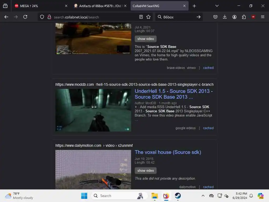Toggle reader view for this page
Image resolution: width=269 pixels, height=202 pixels.
point(141,17)
